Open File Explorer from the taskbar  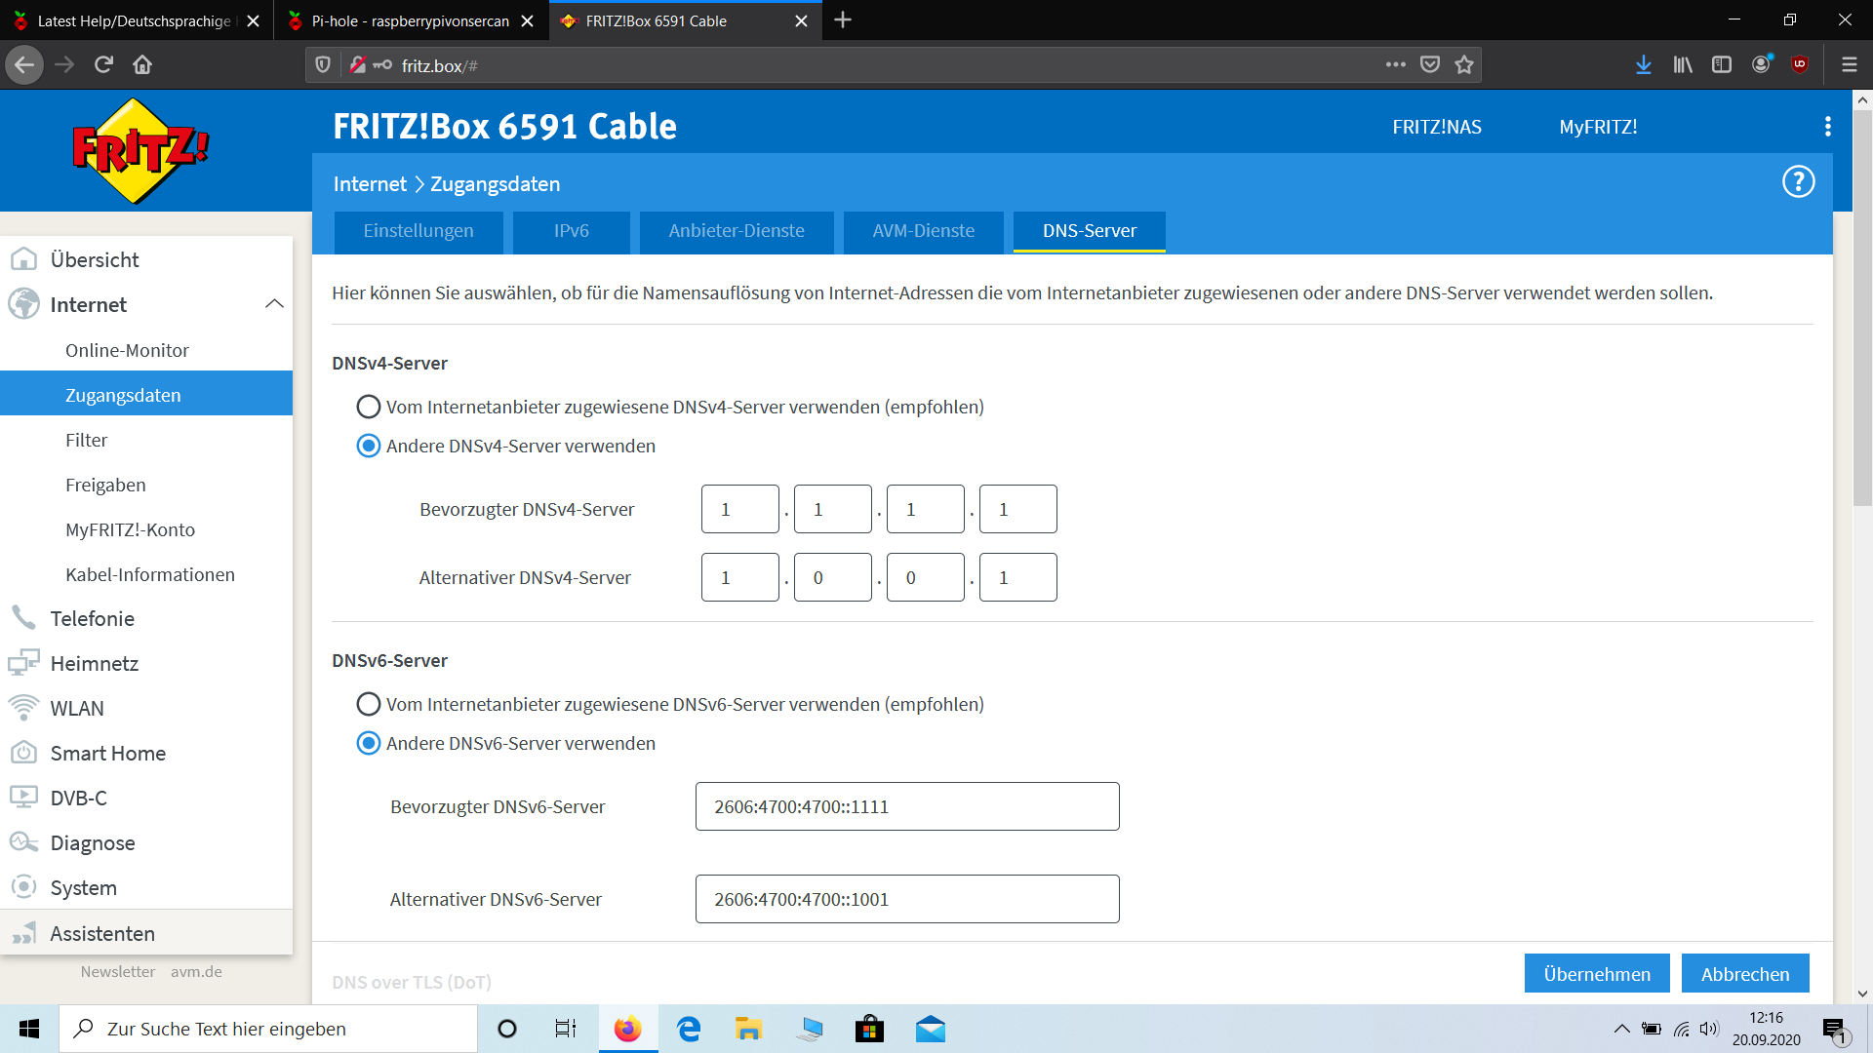tap(748, 1029)
